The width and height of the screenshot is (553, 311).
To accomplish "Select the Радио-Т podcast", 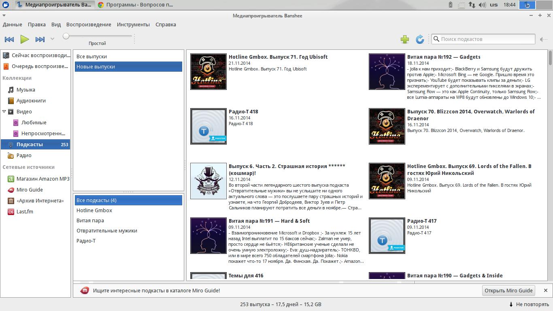I will click(x=128, y=241).
